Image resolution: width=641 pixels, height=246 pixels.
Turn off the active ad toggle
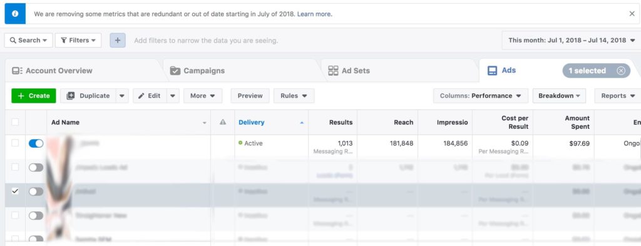click(36, 143)
